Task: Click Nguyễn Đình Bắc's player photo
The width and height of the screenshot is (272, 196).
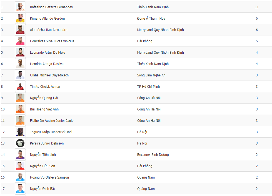Action: pos(20,189)
